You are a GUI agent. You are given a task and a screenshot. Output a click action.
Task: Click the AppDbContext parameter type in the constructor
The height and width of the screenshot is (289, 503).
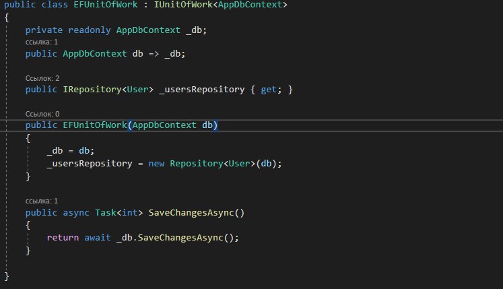coord(164,125)
